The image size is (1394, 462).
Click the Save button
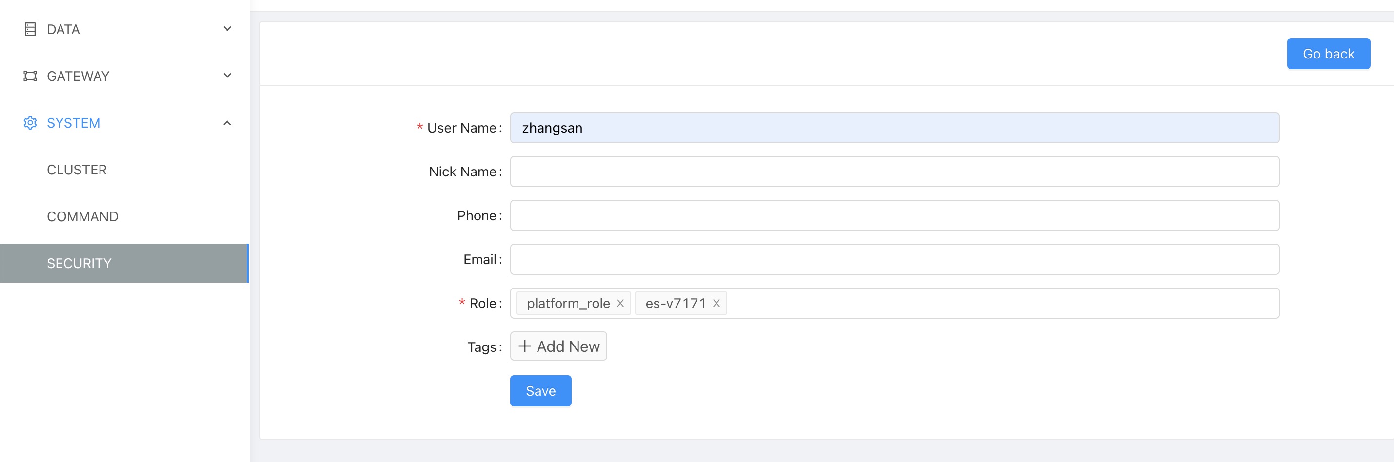[540, 390]
